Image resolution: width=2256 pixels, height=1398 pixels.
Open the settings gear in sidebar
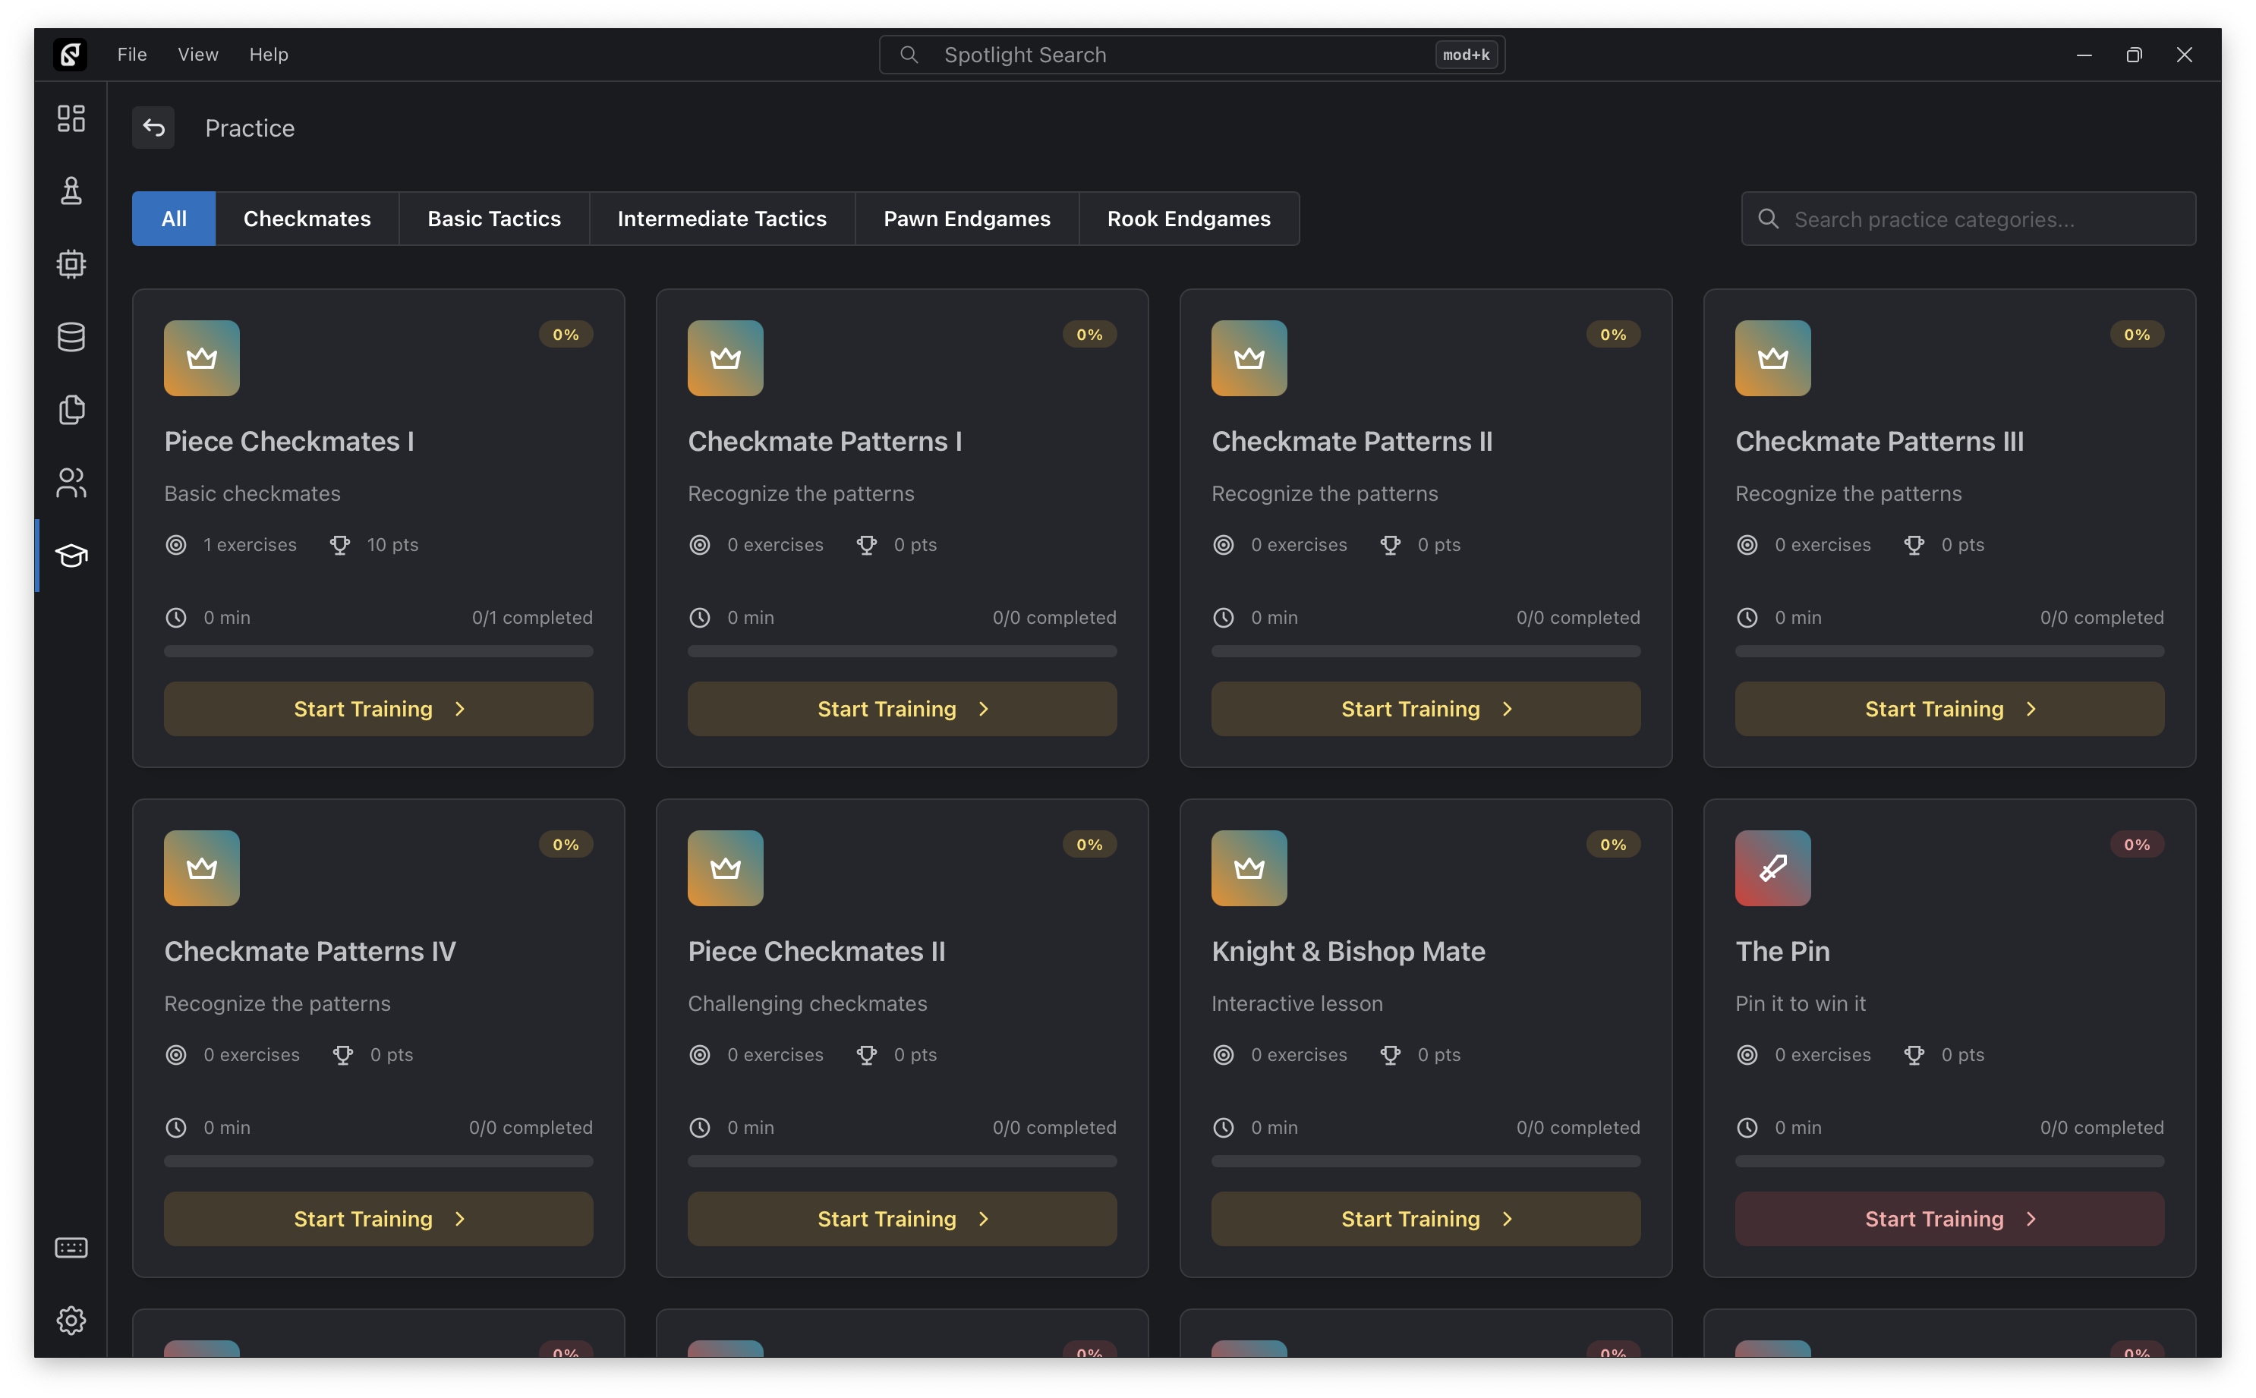[71, 1321]
